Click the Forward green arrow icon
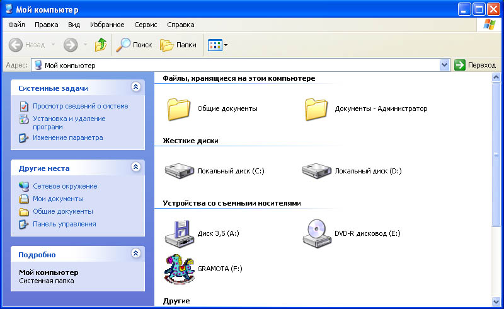Image resolution: width=504 pixels, height=309 pixels. (71, 45)
